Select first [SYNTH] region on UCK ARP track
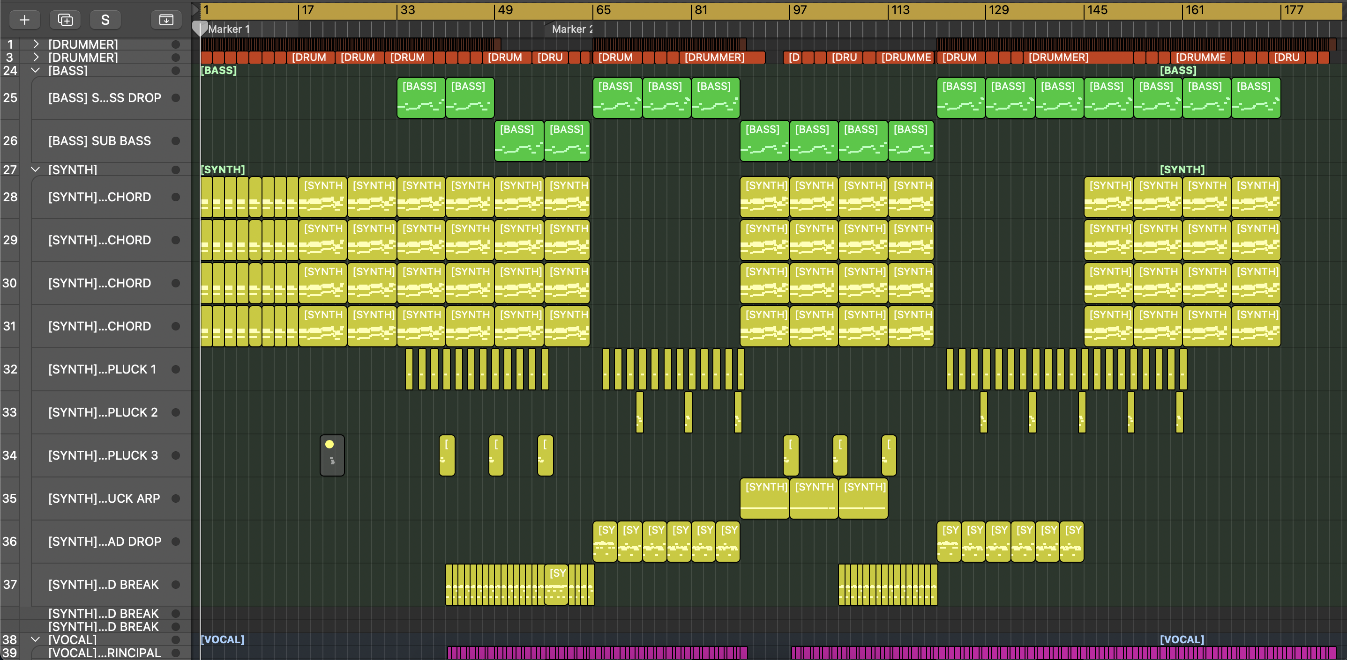Image resolution: width=1347 pixels, height=660 pixels. point(764,499)
